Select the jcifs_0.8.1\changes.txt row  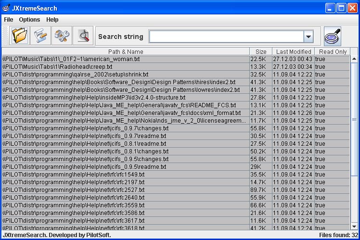176,152
